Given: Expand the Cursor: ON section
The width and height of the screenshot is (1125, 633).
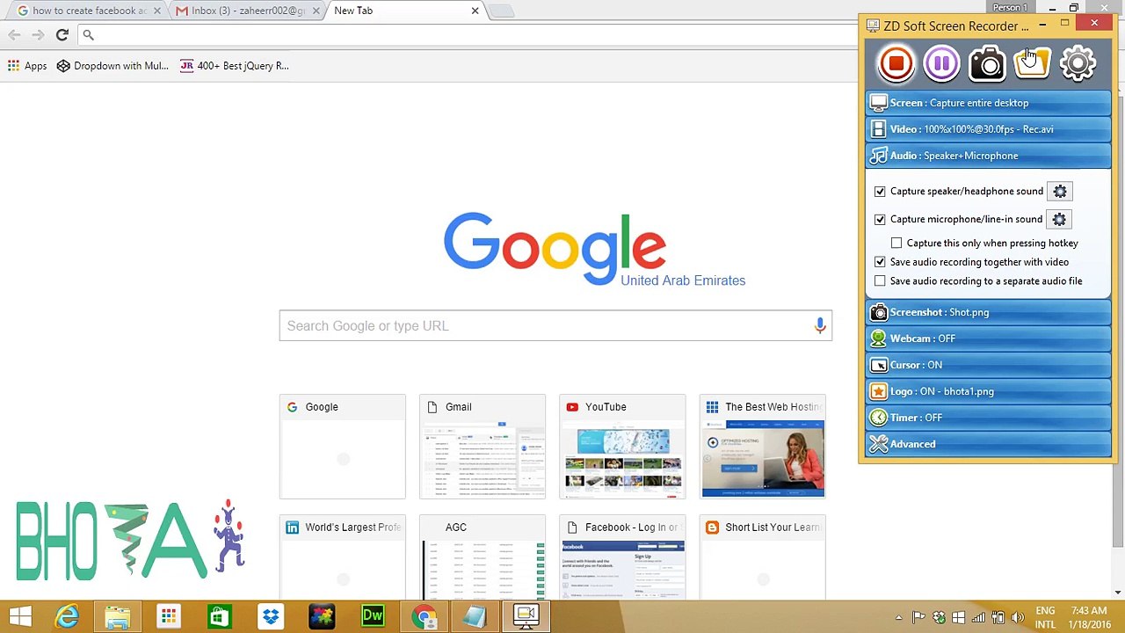Looking at the screenshot, I should [x=989, y=365].
